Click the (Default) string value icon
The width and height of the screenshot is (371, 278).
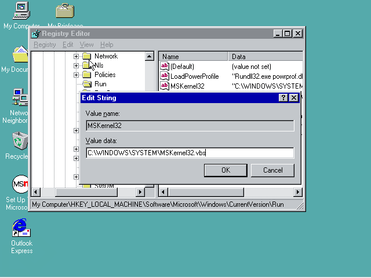(165, 66)
